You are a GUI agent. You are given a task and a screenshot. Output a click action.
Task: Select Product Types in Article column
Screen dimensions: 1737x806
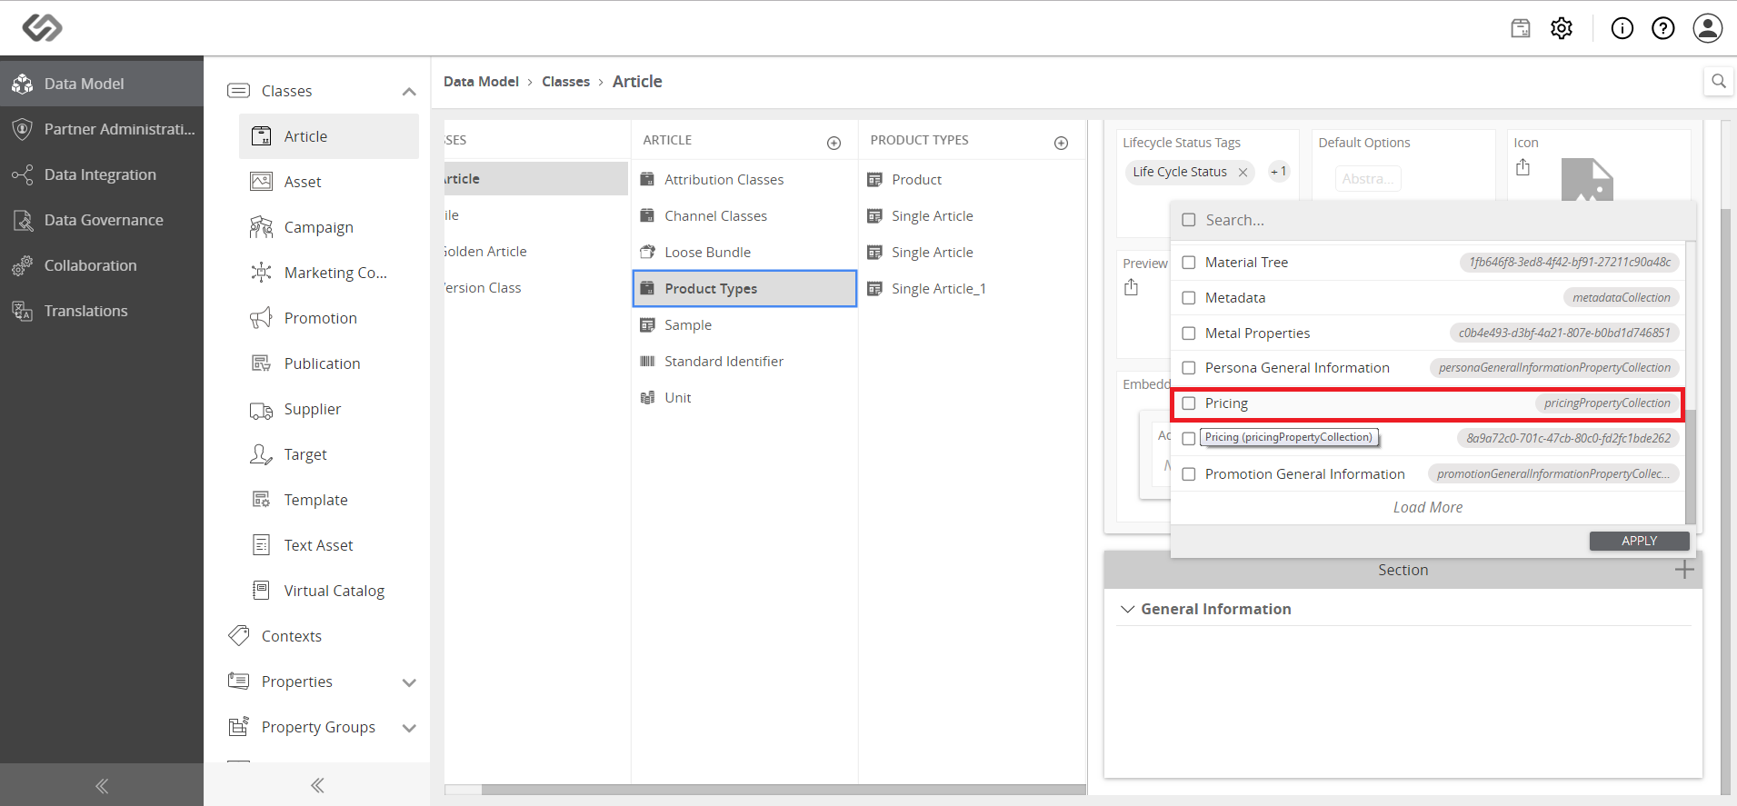(744, 289)
